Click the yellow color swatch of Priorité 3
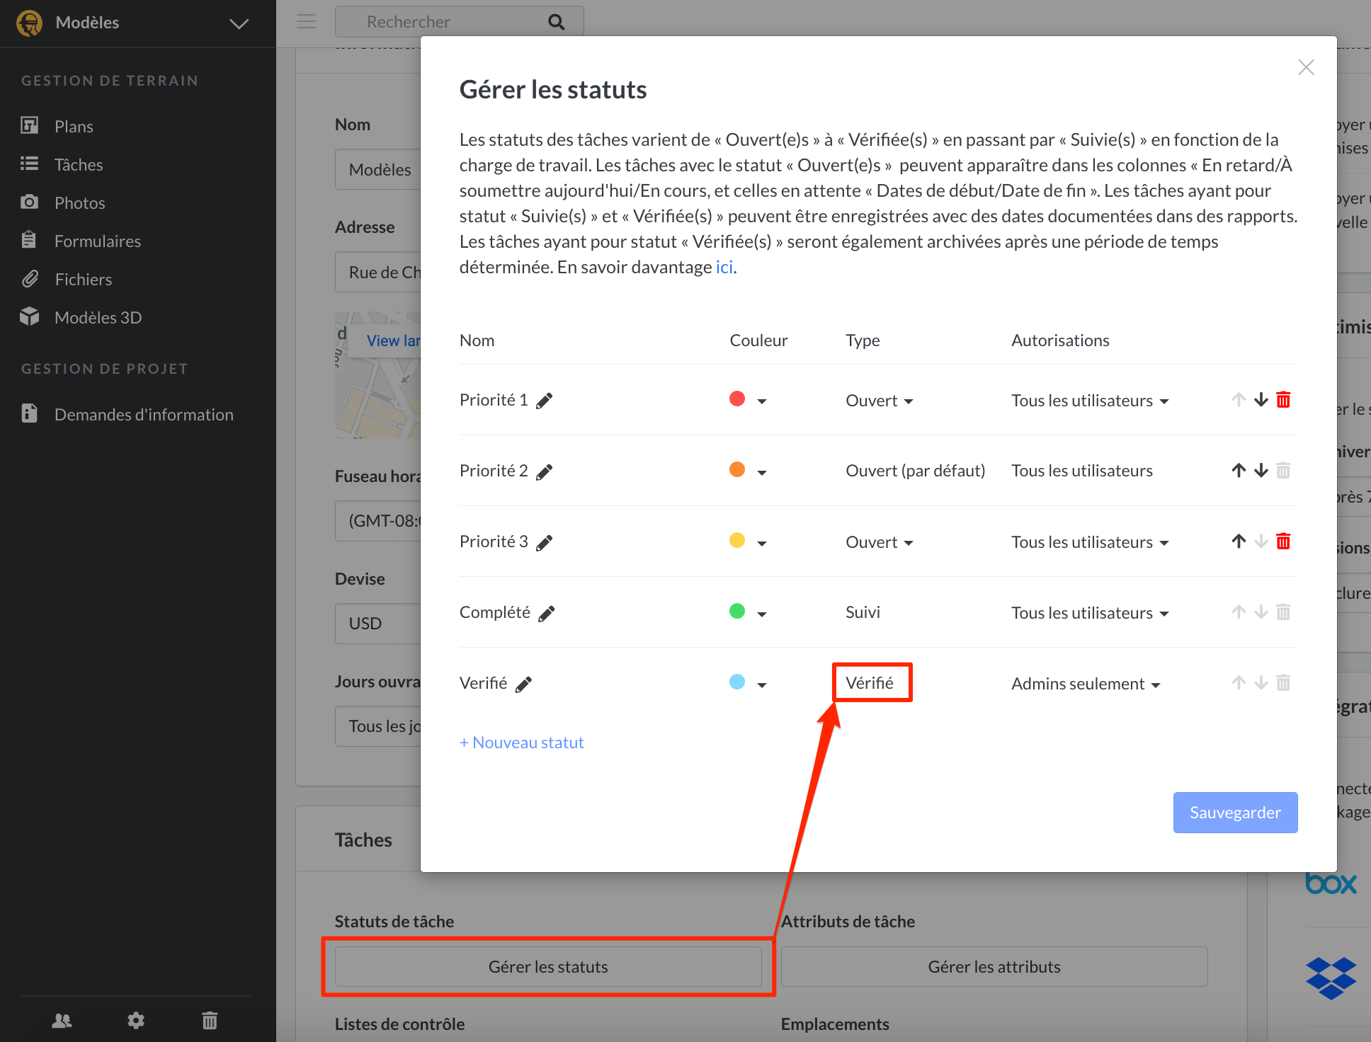This screenshot has height=1042, width=1371. pos(737,540)
